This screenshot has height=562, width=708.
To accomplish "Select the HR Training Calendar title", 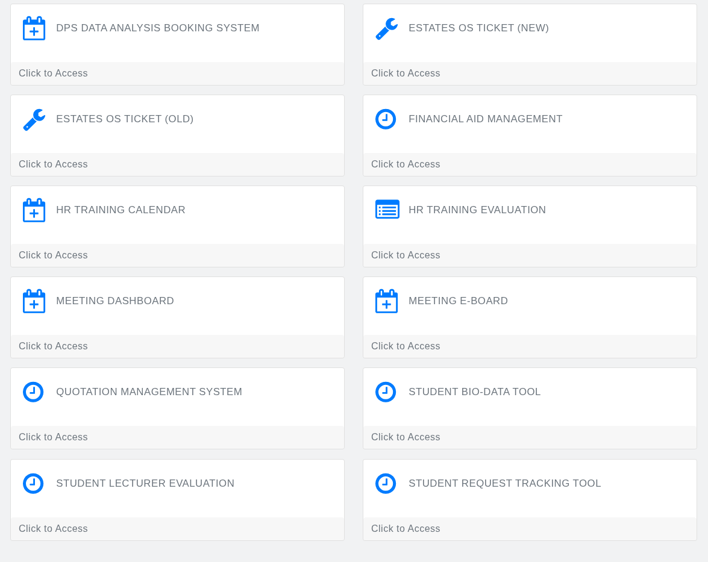I will click(x=121, y=210).
